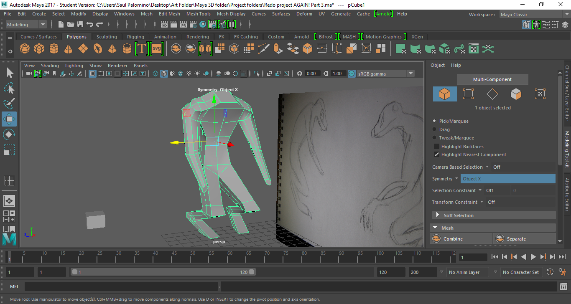Viewport: 571px width, 304px height.
Task: Open the Edit Mesh menu
Action: 169,14
